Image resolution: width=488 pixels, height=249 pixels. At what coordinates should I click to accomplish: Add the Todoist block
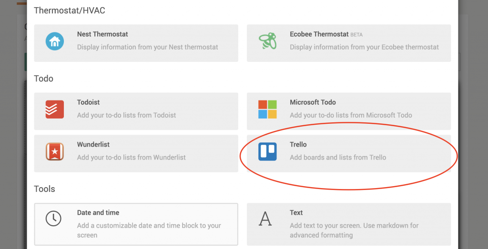pyautogui.click(x=136, y=111)
